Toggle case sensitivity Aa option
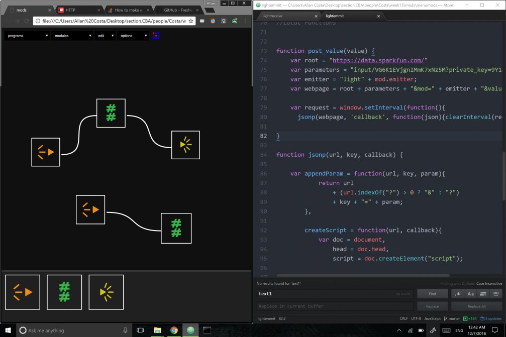Image resolution: width=506 pixels, height=337 pixels. click(x=470, y=294)
